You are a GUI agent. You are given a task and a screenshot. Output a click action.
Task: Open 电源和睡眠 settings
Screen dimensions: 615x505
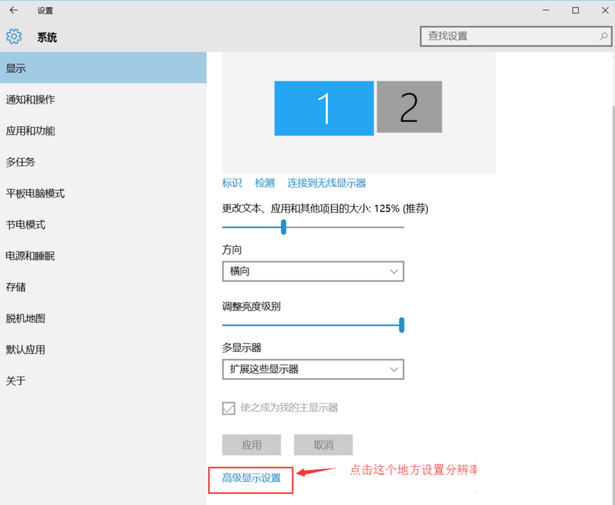pyautogui.click(x=103, y=256)
